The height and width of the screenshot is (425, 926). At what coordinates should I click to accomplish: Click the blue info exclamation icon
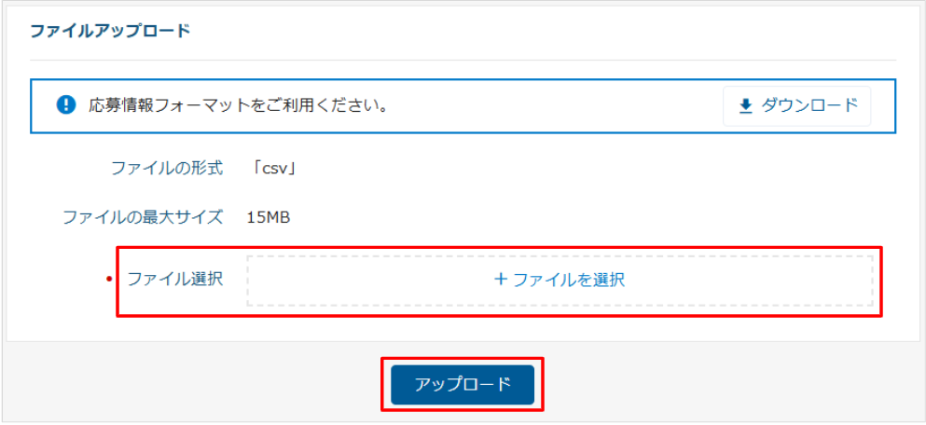pos(65,105)
